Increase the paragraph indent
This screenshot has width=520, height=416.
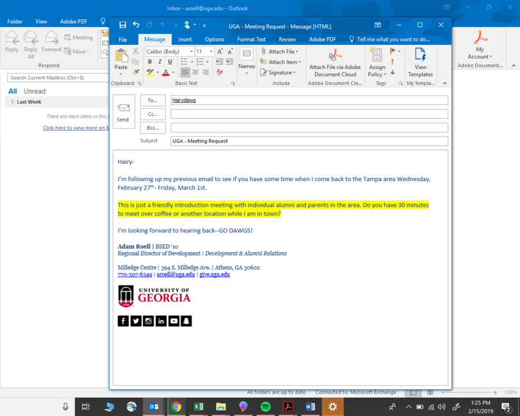pyautogui.click(x=229, y=61)
